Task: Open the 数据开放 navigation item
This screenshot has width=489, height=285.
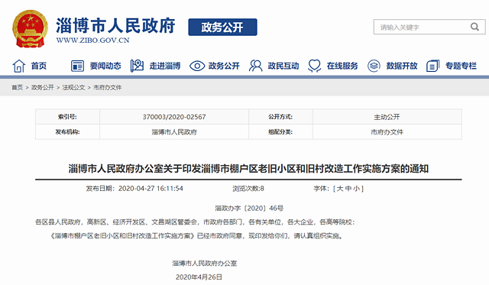Action: pyautogui.click(x=402, y=66)
